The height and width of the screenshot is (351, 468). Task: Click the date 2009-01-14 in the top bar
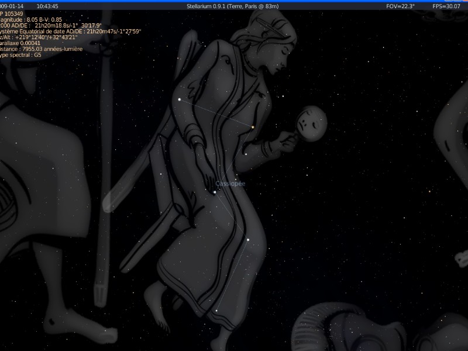(12, 6)
